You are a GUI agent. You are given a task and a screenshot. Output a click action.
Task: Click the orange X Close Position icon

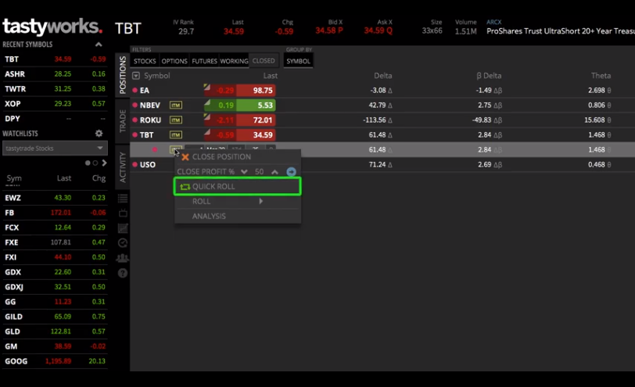[185, 157]
